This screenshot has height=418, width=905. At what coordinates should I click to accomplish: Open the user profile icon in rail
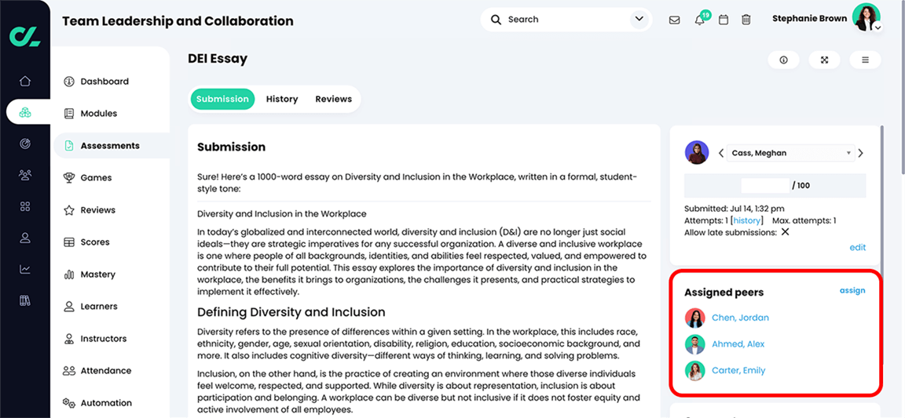(25, 238)
